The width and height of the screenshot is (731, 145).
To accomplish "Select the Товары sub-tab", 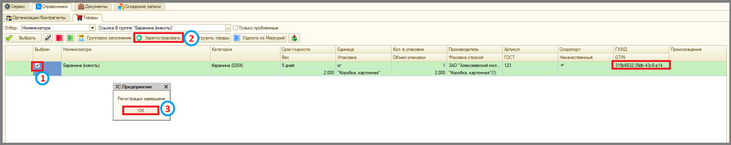I will tap(87, 18).
